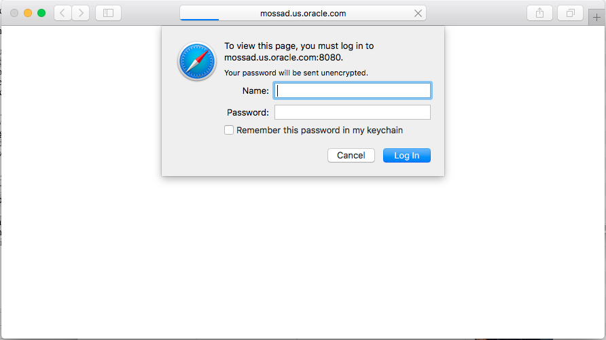
Task: Focus the Name input field
Action: (352, 90)
